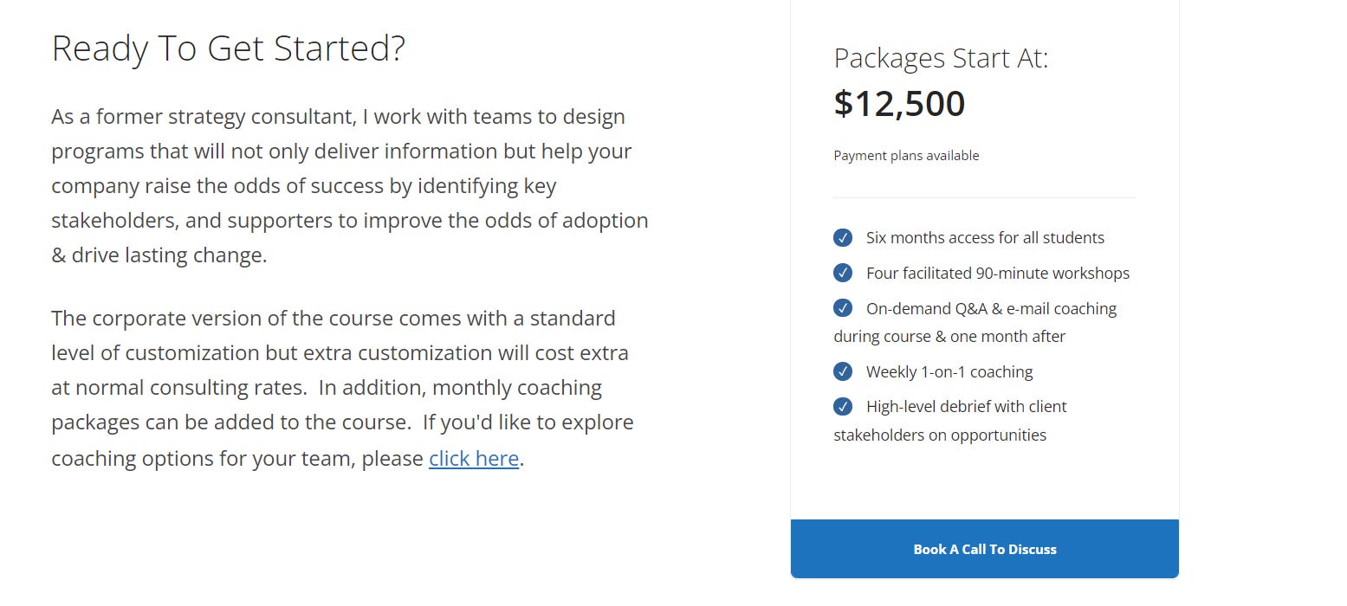Click checkmark icon beside High-level debrief
1347x606 pixels.
[x=843, y=406]
